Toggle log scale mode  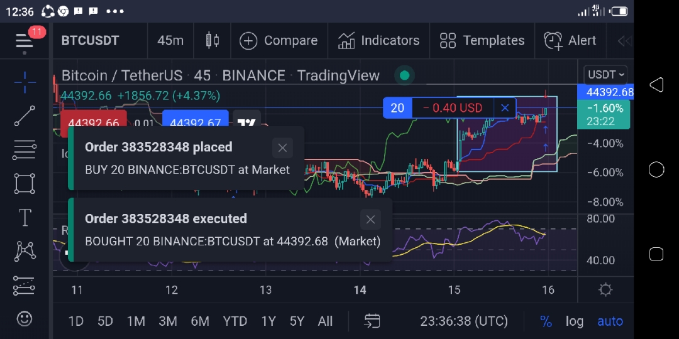[575, 321]
